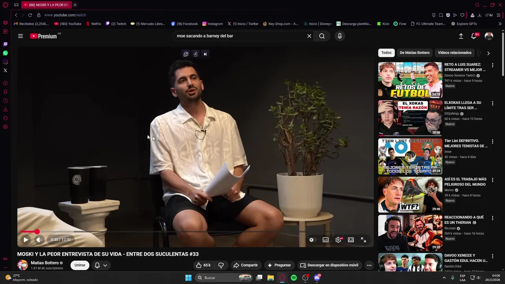This screenshot has width=505, height=284.
Task: Open more actions ellipsis under video
Action: (x=369, y=265)
